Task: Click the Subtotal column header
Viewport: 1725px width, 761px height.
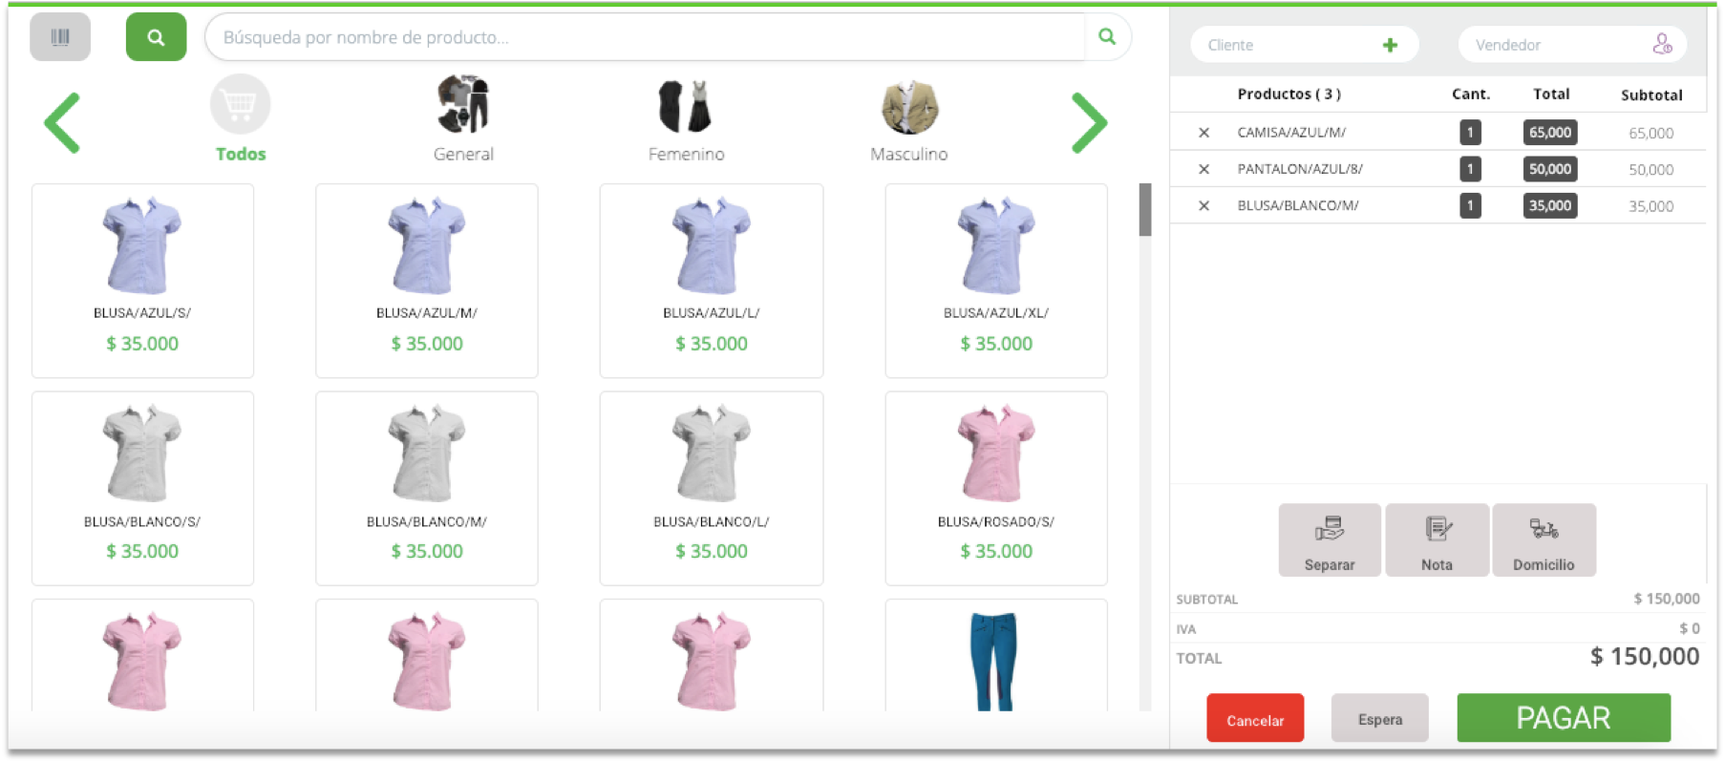Action: [x=1651, y=95]
